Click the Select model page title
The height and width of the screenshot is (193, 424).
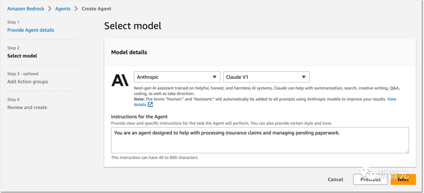(133, 26)
